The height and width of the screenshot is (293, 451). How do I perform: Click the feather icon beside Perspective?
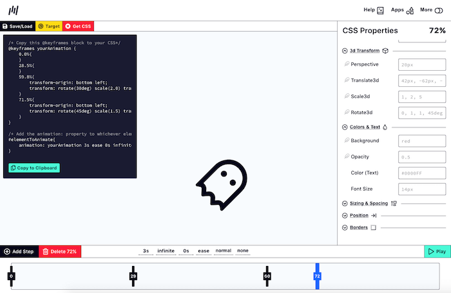click(346, 64)
